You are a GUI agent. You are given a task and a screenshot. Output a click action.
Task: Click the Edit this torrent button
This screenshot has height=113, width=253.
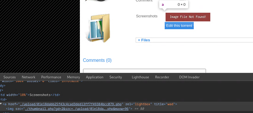click(x=179, y=26)
